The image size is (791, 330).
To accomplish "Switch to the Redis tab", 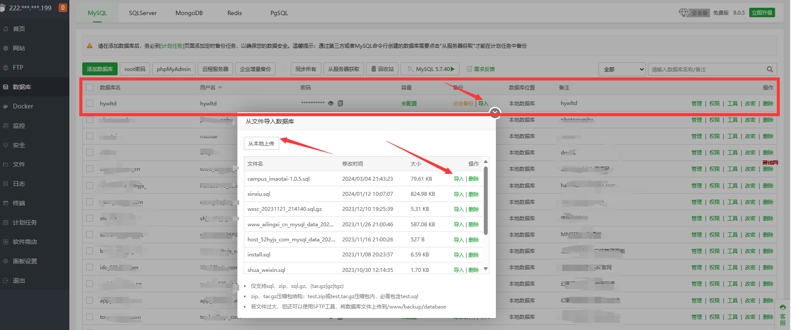I will 234,13.
